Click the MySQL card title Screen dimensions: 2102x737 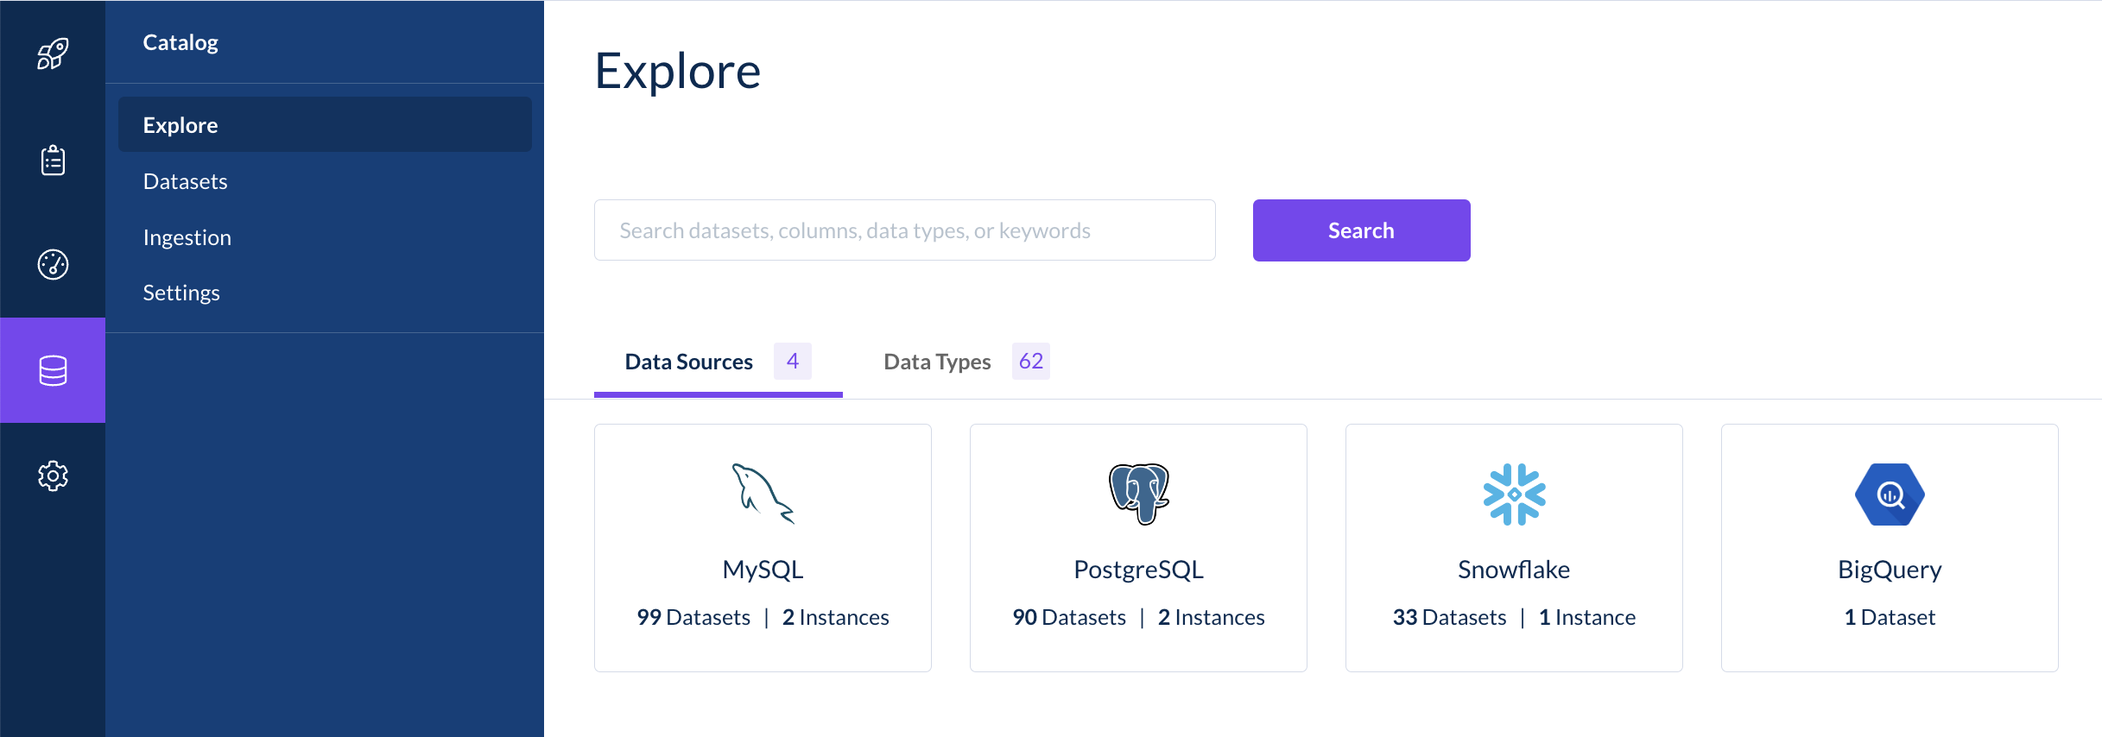763,570
